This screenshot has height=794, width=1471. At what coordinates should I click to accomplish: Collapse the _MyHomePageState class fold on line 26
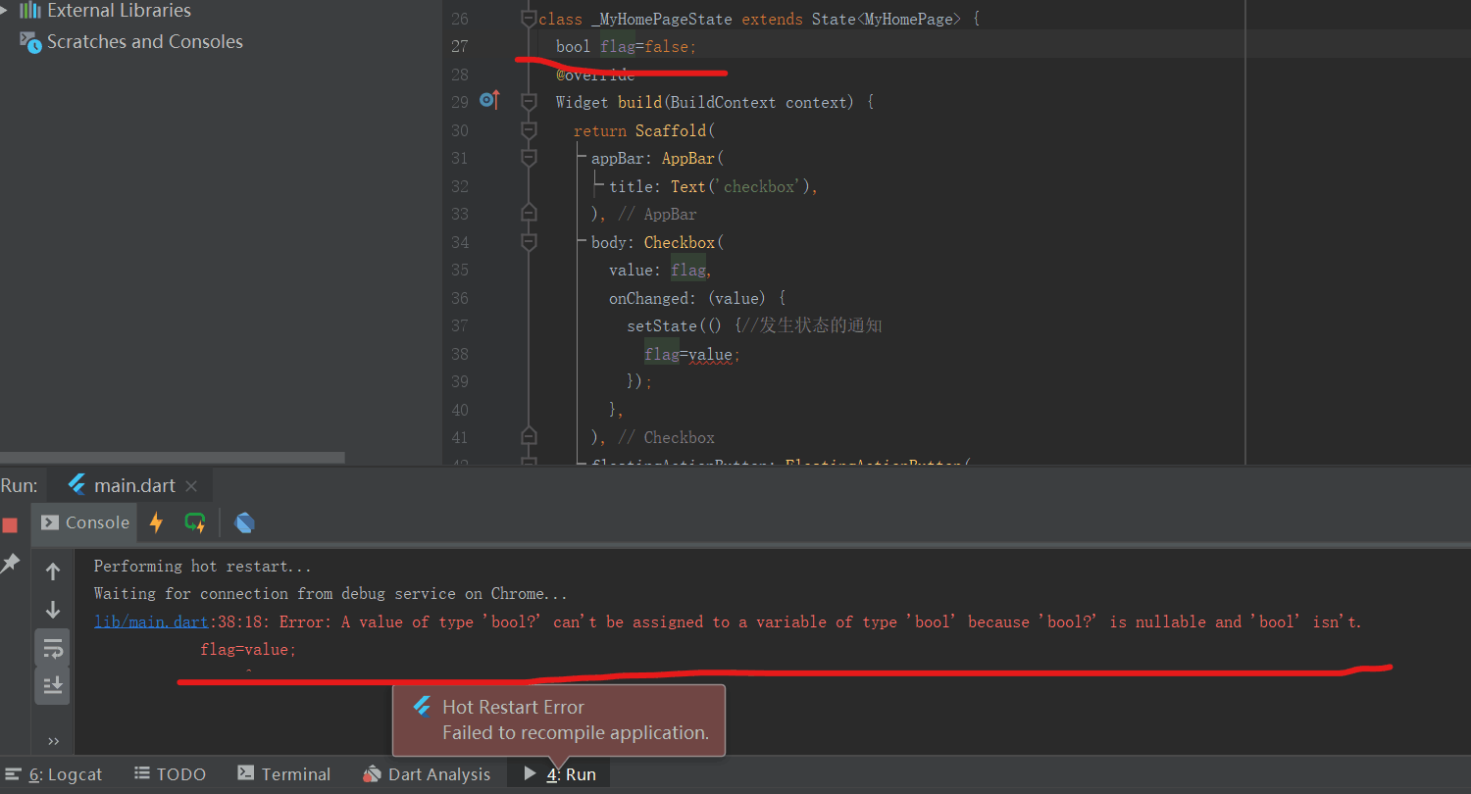coord(529,18)
